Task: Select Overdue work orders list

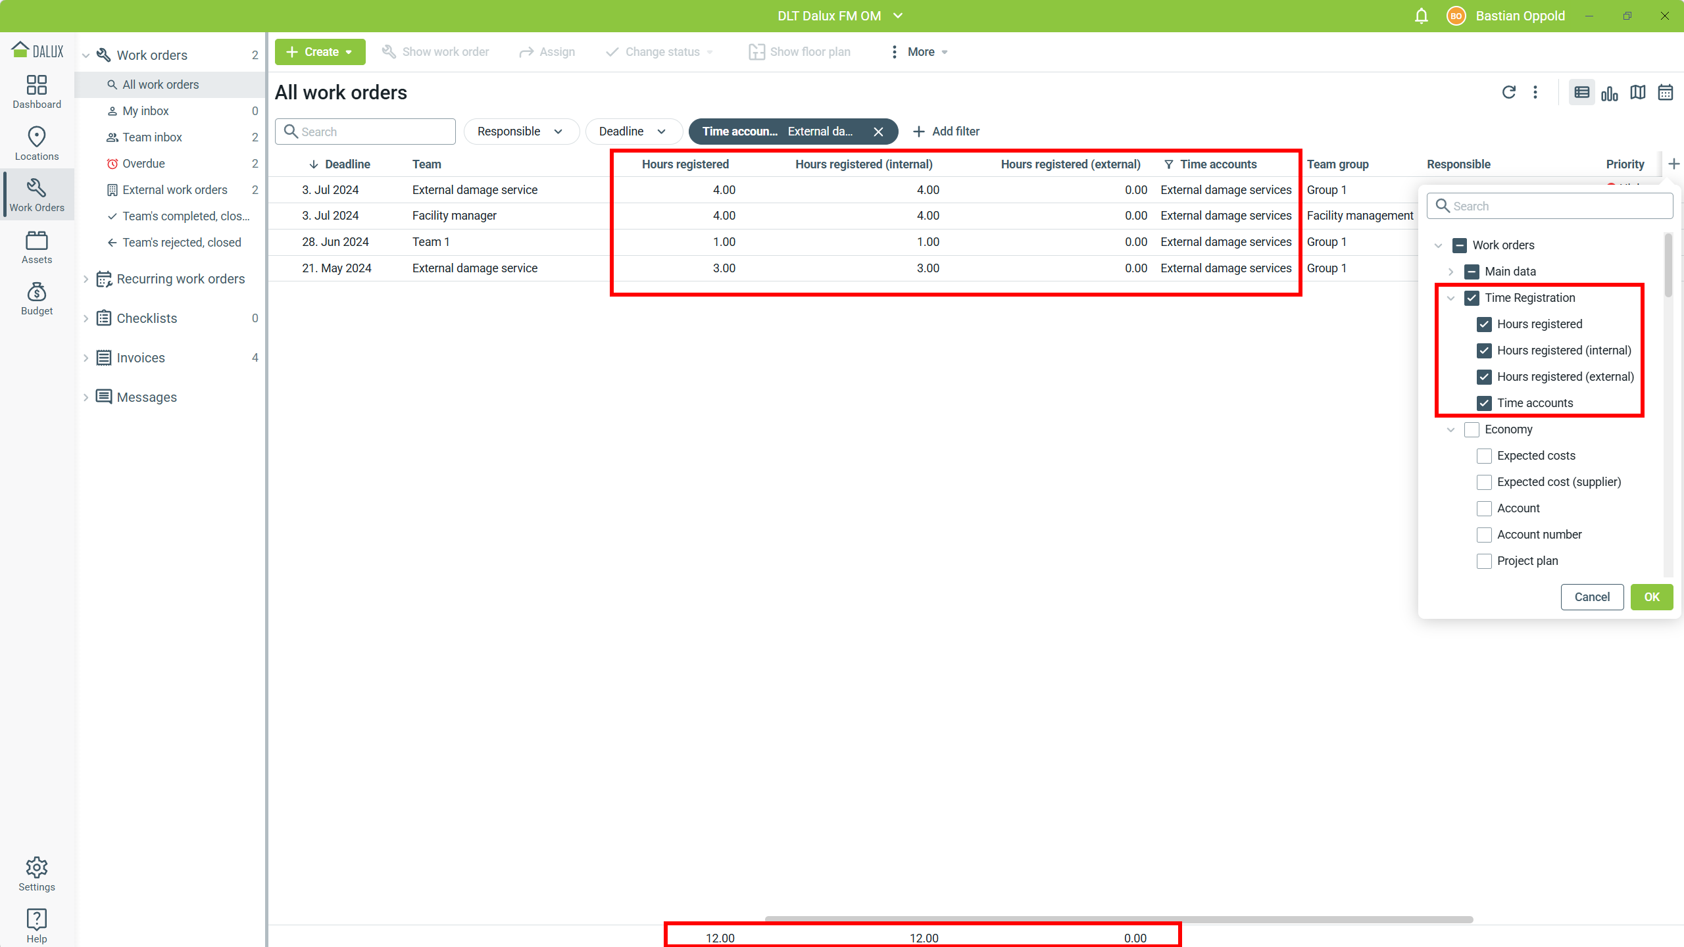Action: (143, 164)
